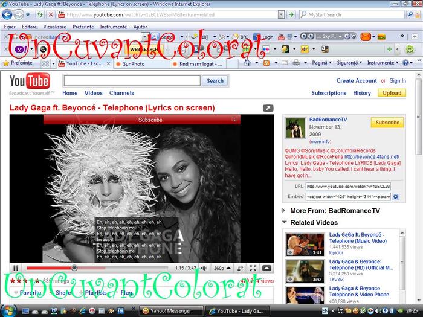
Task: Open Telephone (HD) Official thumbnail by TeVidZ
Action: [305, 271]
